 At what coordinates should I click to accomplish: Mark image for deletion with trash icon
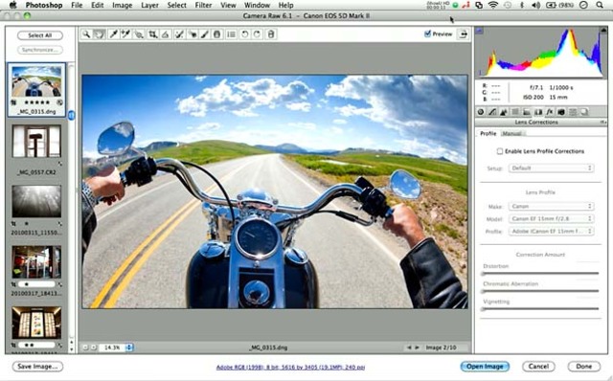pyautogui.click(x=270, y=34)
